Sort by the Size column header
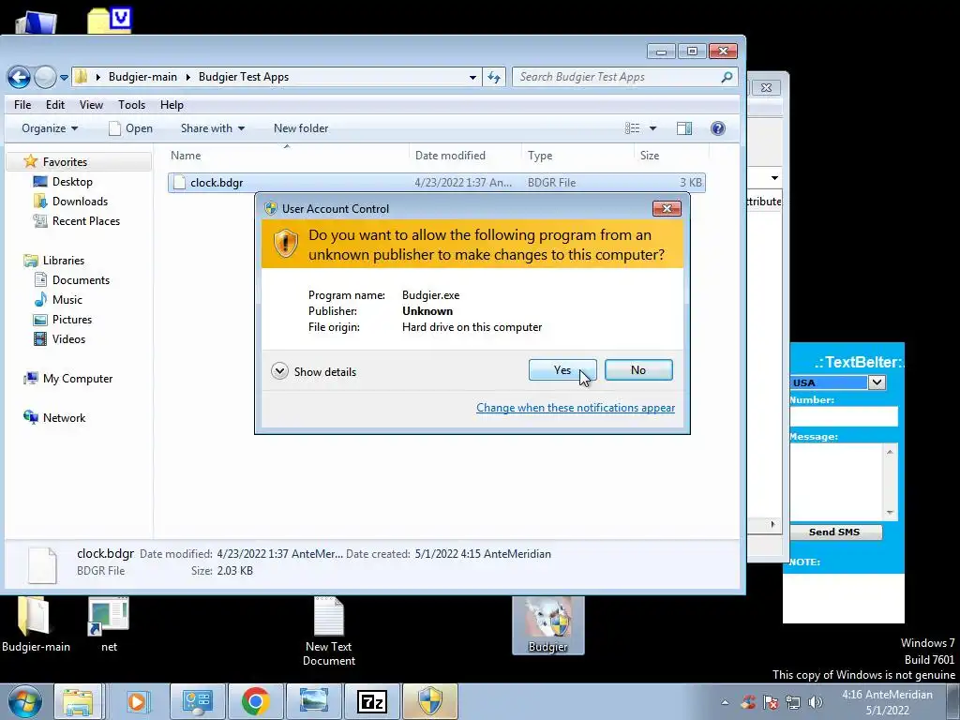Screen dimensions: 960x720 [671, 156]
